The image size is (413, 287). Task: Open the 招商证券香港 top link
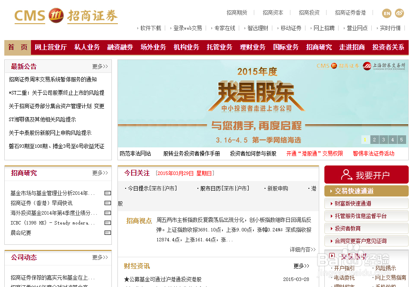tap(350, 12)
